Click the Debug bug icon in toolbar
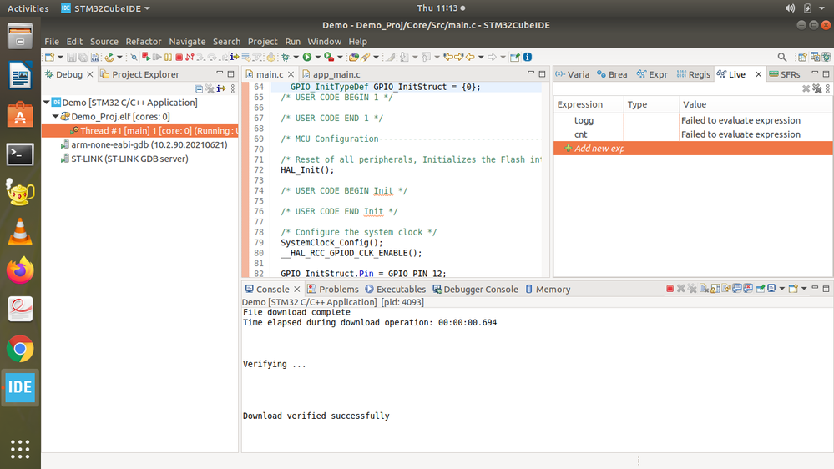 pos(285,58)
